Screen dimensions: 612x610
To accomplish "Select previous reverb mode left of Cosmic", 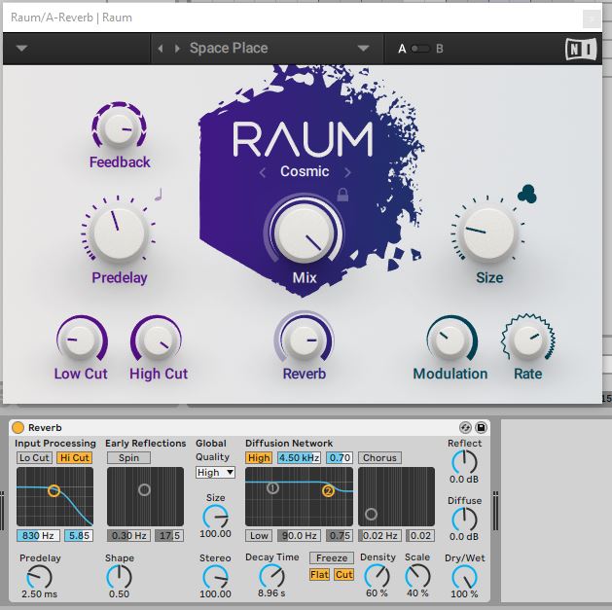I will (263, 172).
